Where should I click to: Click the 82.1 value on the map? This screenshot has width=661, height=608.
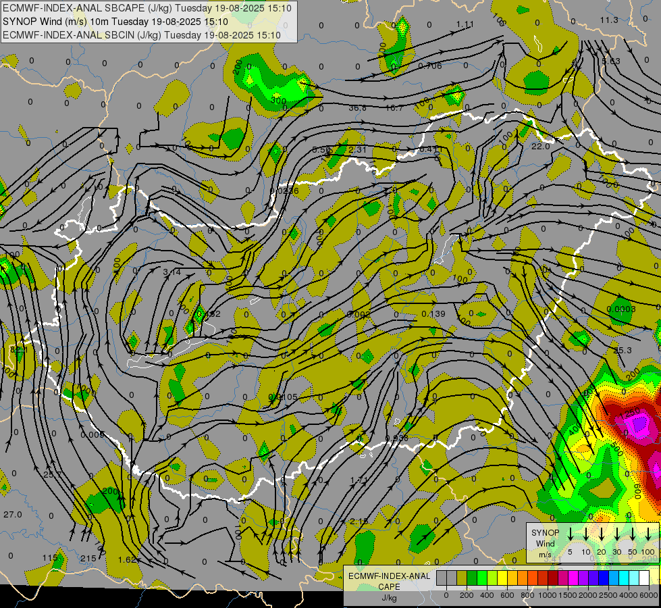18,350
